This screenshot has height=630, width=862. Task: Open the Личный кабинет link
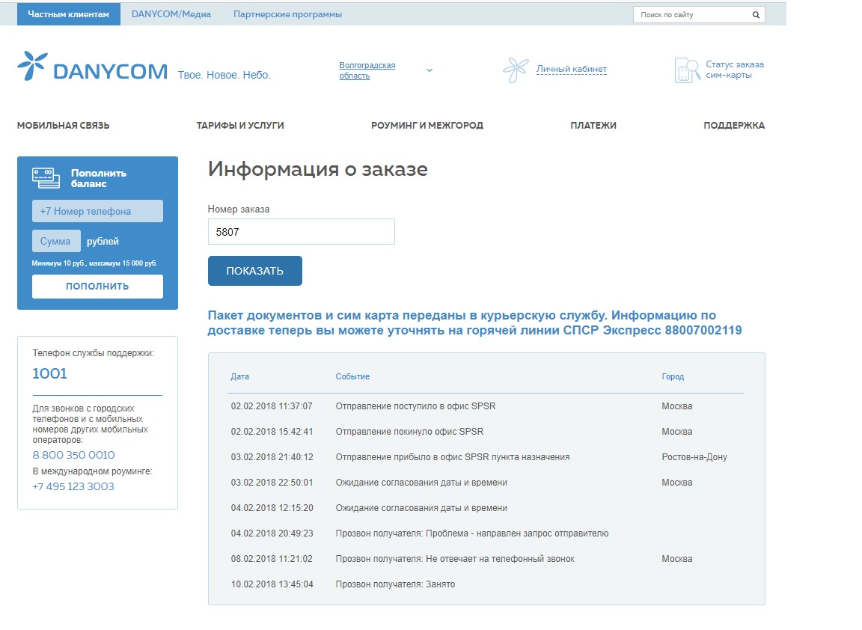coord(572,70)
